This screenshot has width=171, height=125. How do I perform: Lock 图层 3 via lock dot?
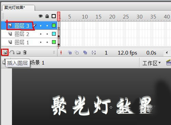pos(47,26)
